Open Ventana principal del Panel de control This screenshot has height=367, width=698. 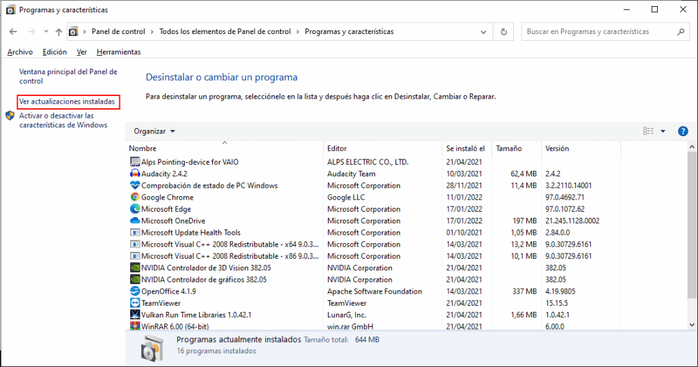tap(68, 76)
